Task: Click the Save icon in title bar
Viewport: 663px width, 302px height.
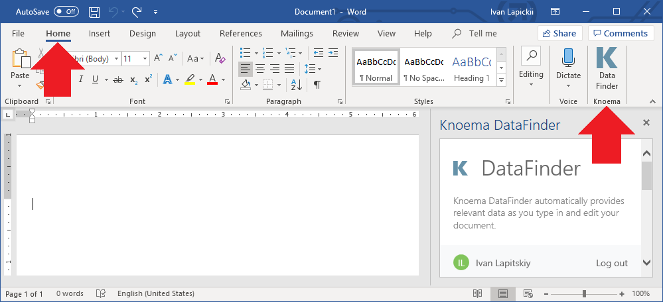Action: 94,12
